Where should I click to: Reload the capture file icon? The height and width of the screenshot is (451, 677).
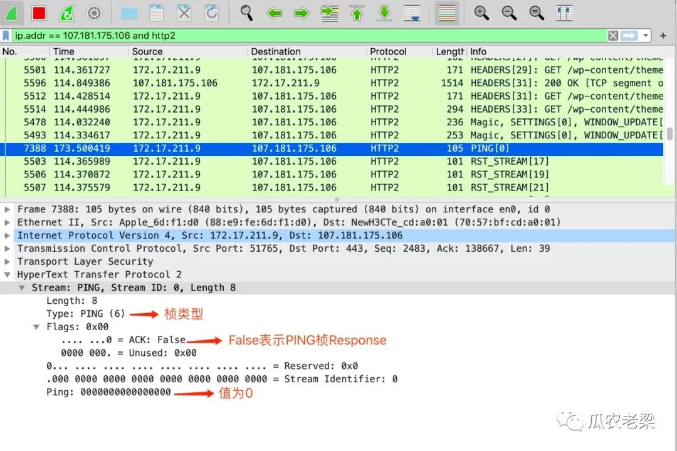[212, 13]
